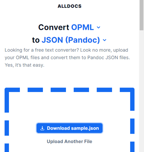This screenshot has width=144, height=152.
Task: Click the 'Yes, it's that easy.' text line
Action: (x=25, y=65)
